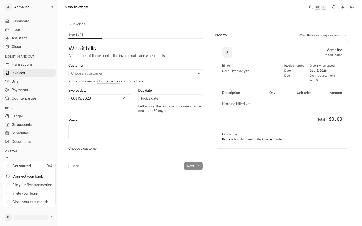Click the Dashboard home icon

(7, 21)
